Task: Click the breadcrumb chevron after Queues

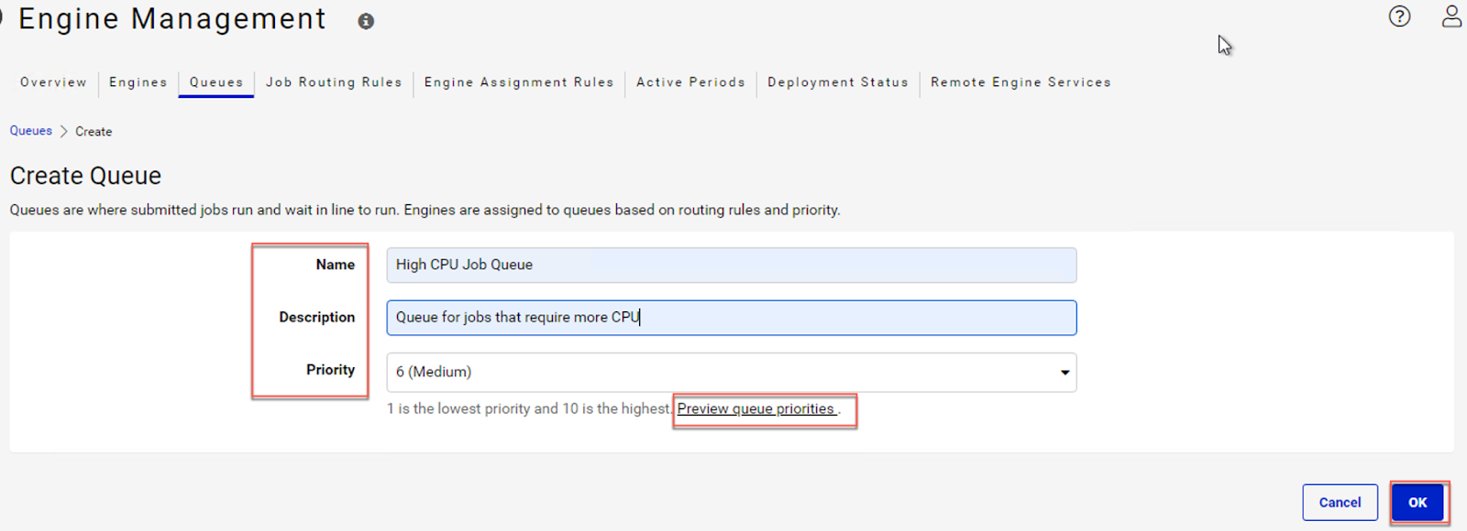Action: [64, 132]
